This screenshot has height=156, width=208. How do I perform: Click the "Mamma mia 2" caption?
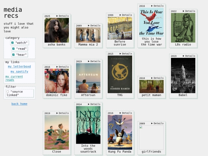tap(88, 44)
